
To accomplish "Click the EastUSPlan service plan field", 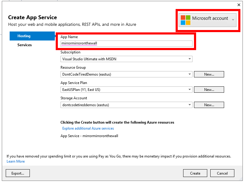I will (x=120, y=89).
